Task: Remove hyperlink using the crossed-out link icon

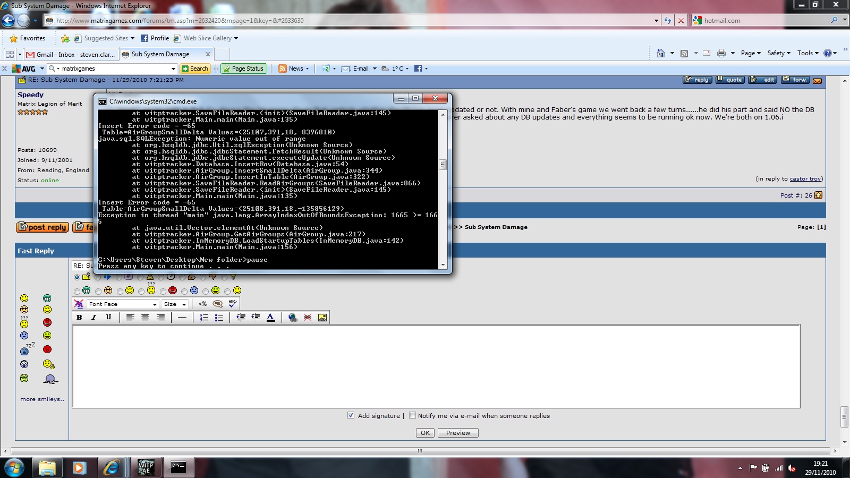Action: point(308,318)
